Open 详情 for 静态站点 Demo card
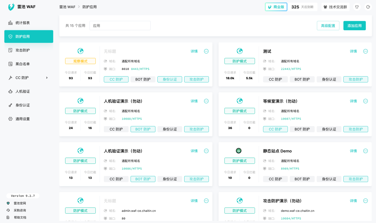Viewport: 376px width, 223px height. click(x=353, y=151)
